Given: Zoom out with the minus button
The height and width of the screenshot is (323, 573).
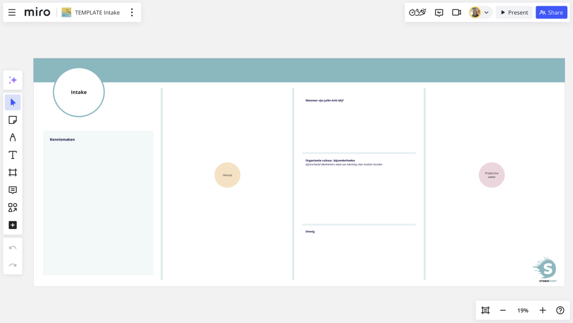Looking at the screenshot, I should coord(503,310).
